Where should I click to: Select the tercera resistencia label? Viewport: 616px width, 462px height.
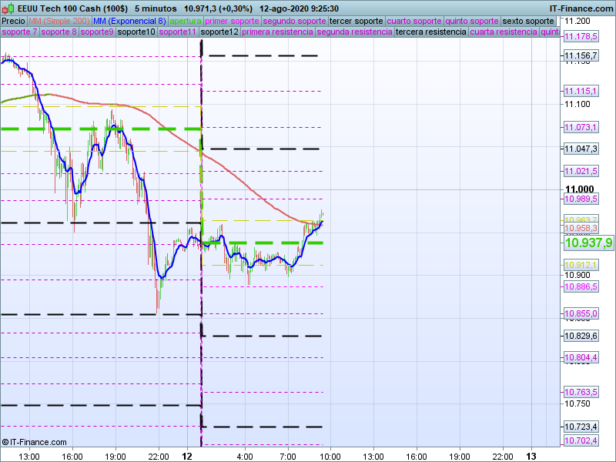[x=430, y=32]
